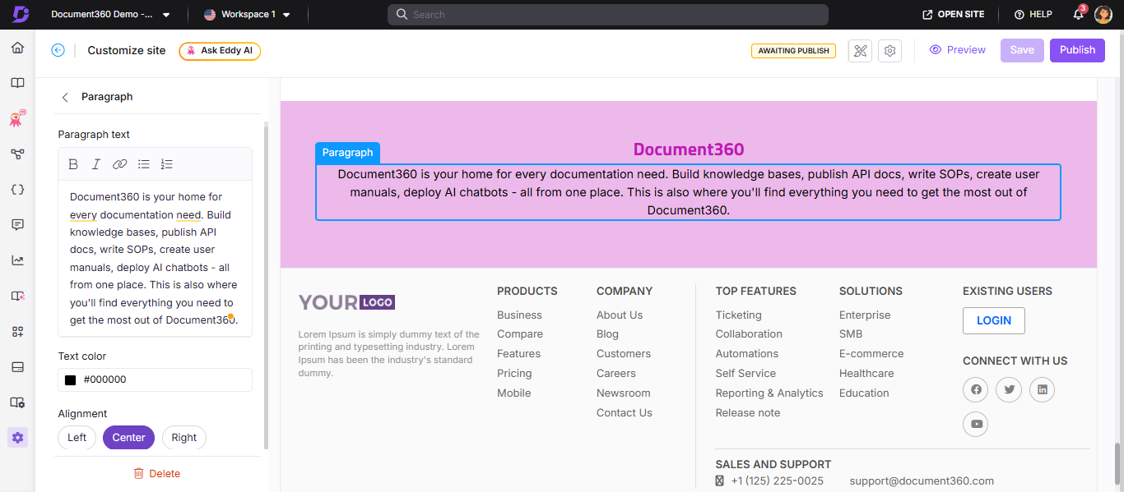Click the Save button

pyautogui.click(x=1022, y=50)
